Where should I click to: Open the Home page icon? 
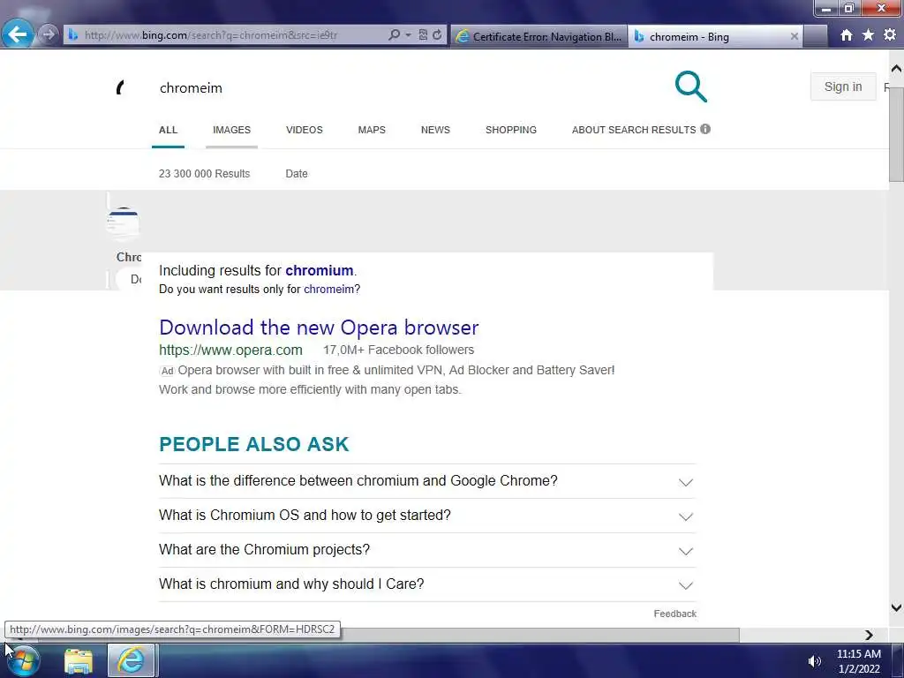[847, 35]
